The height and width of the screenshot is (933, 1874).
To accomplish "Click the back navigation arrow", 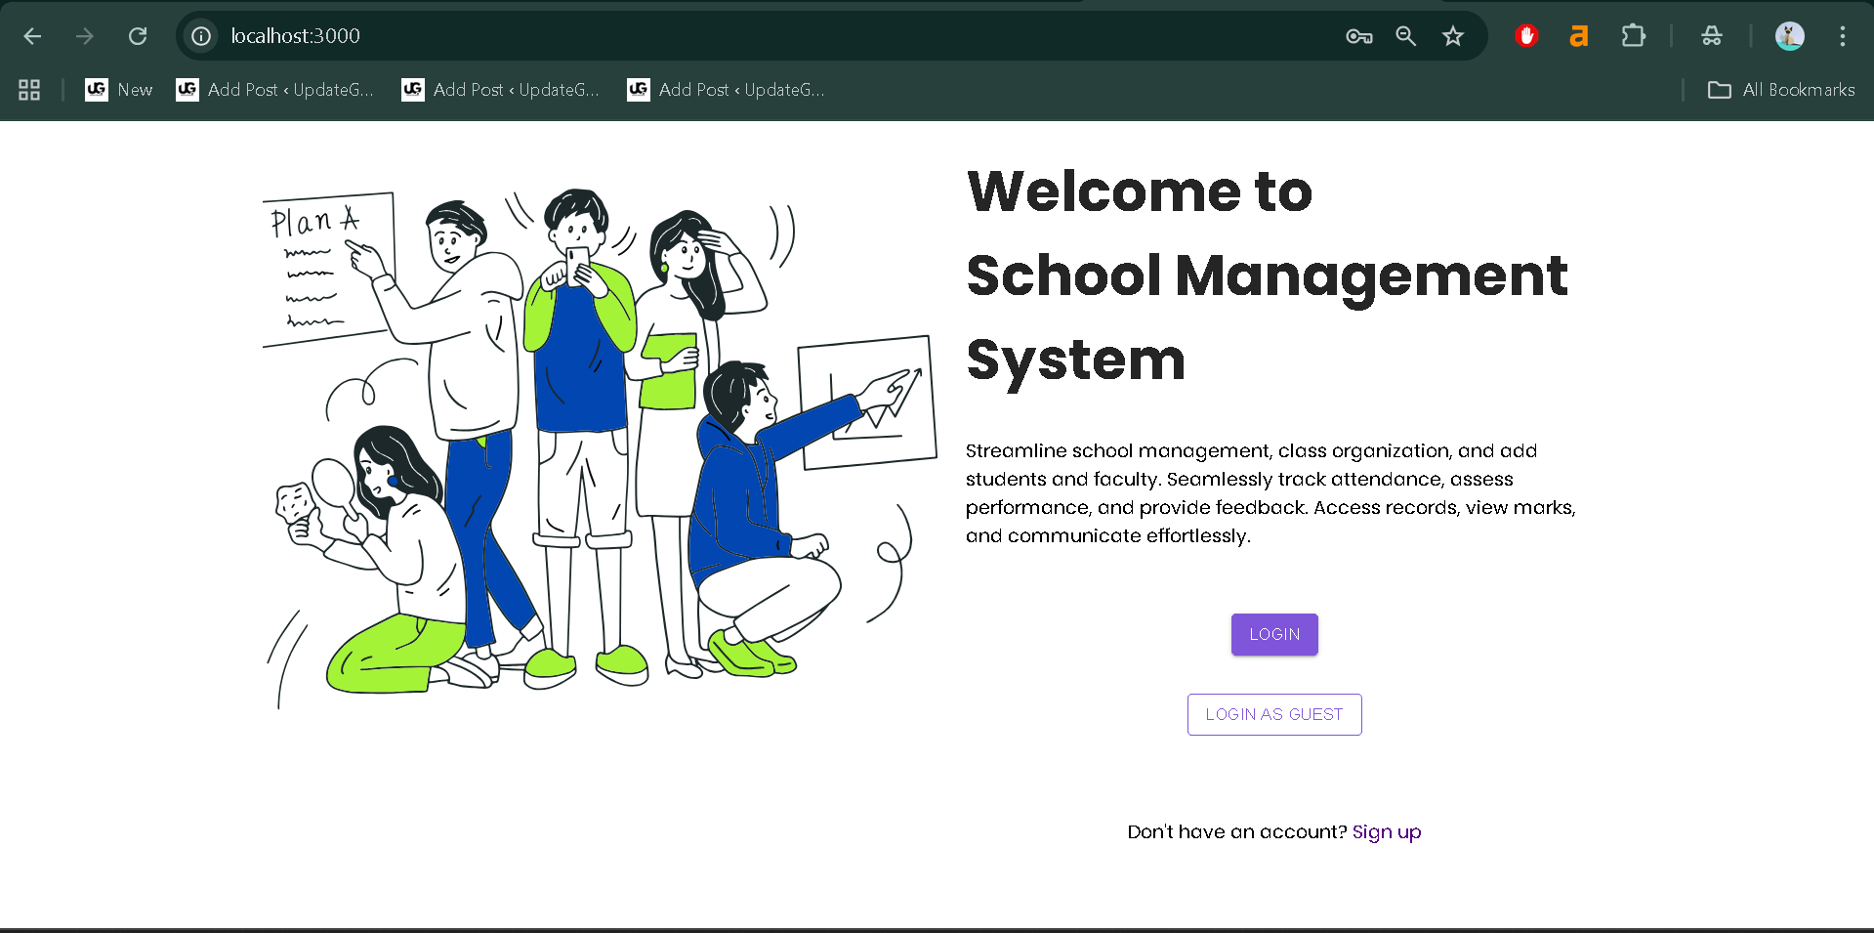I will pos(32,35).
